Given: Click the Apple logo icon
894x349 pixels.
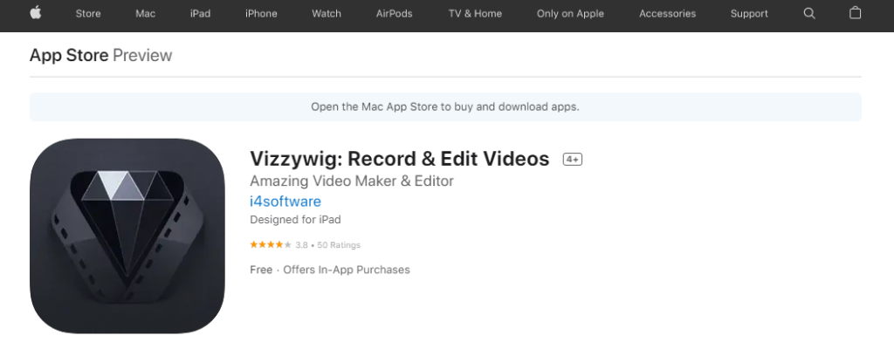Looking at the screenshot, I should [35, 13].
